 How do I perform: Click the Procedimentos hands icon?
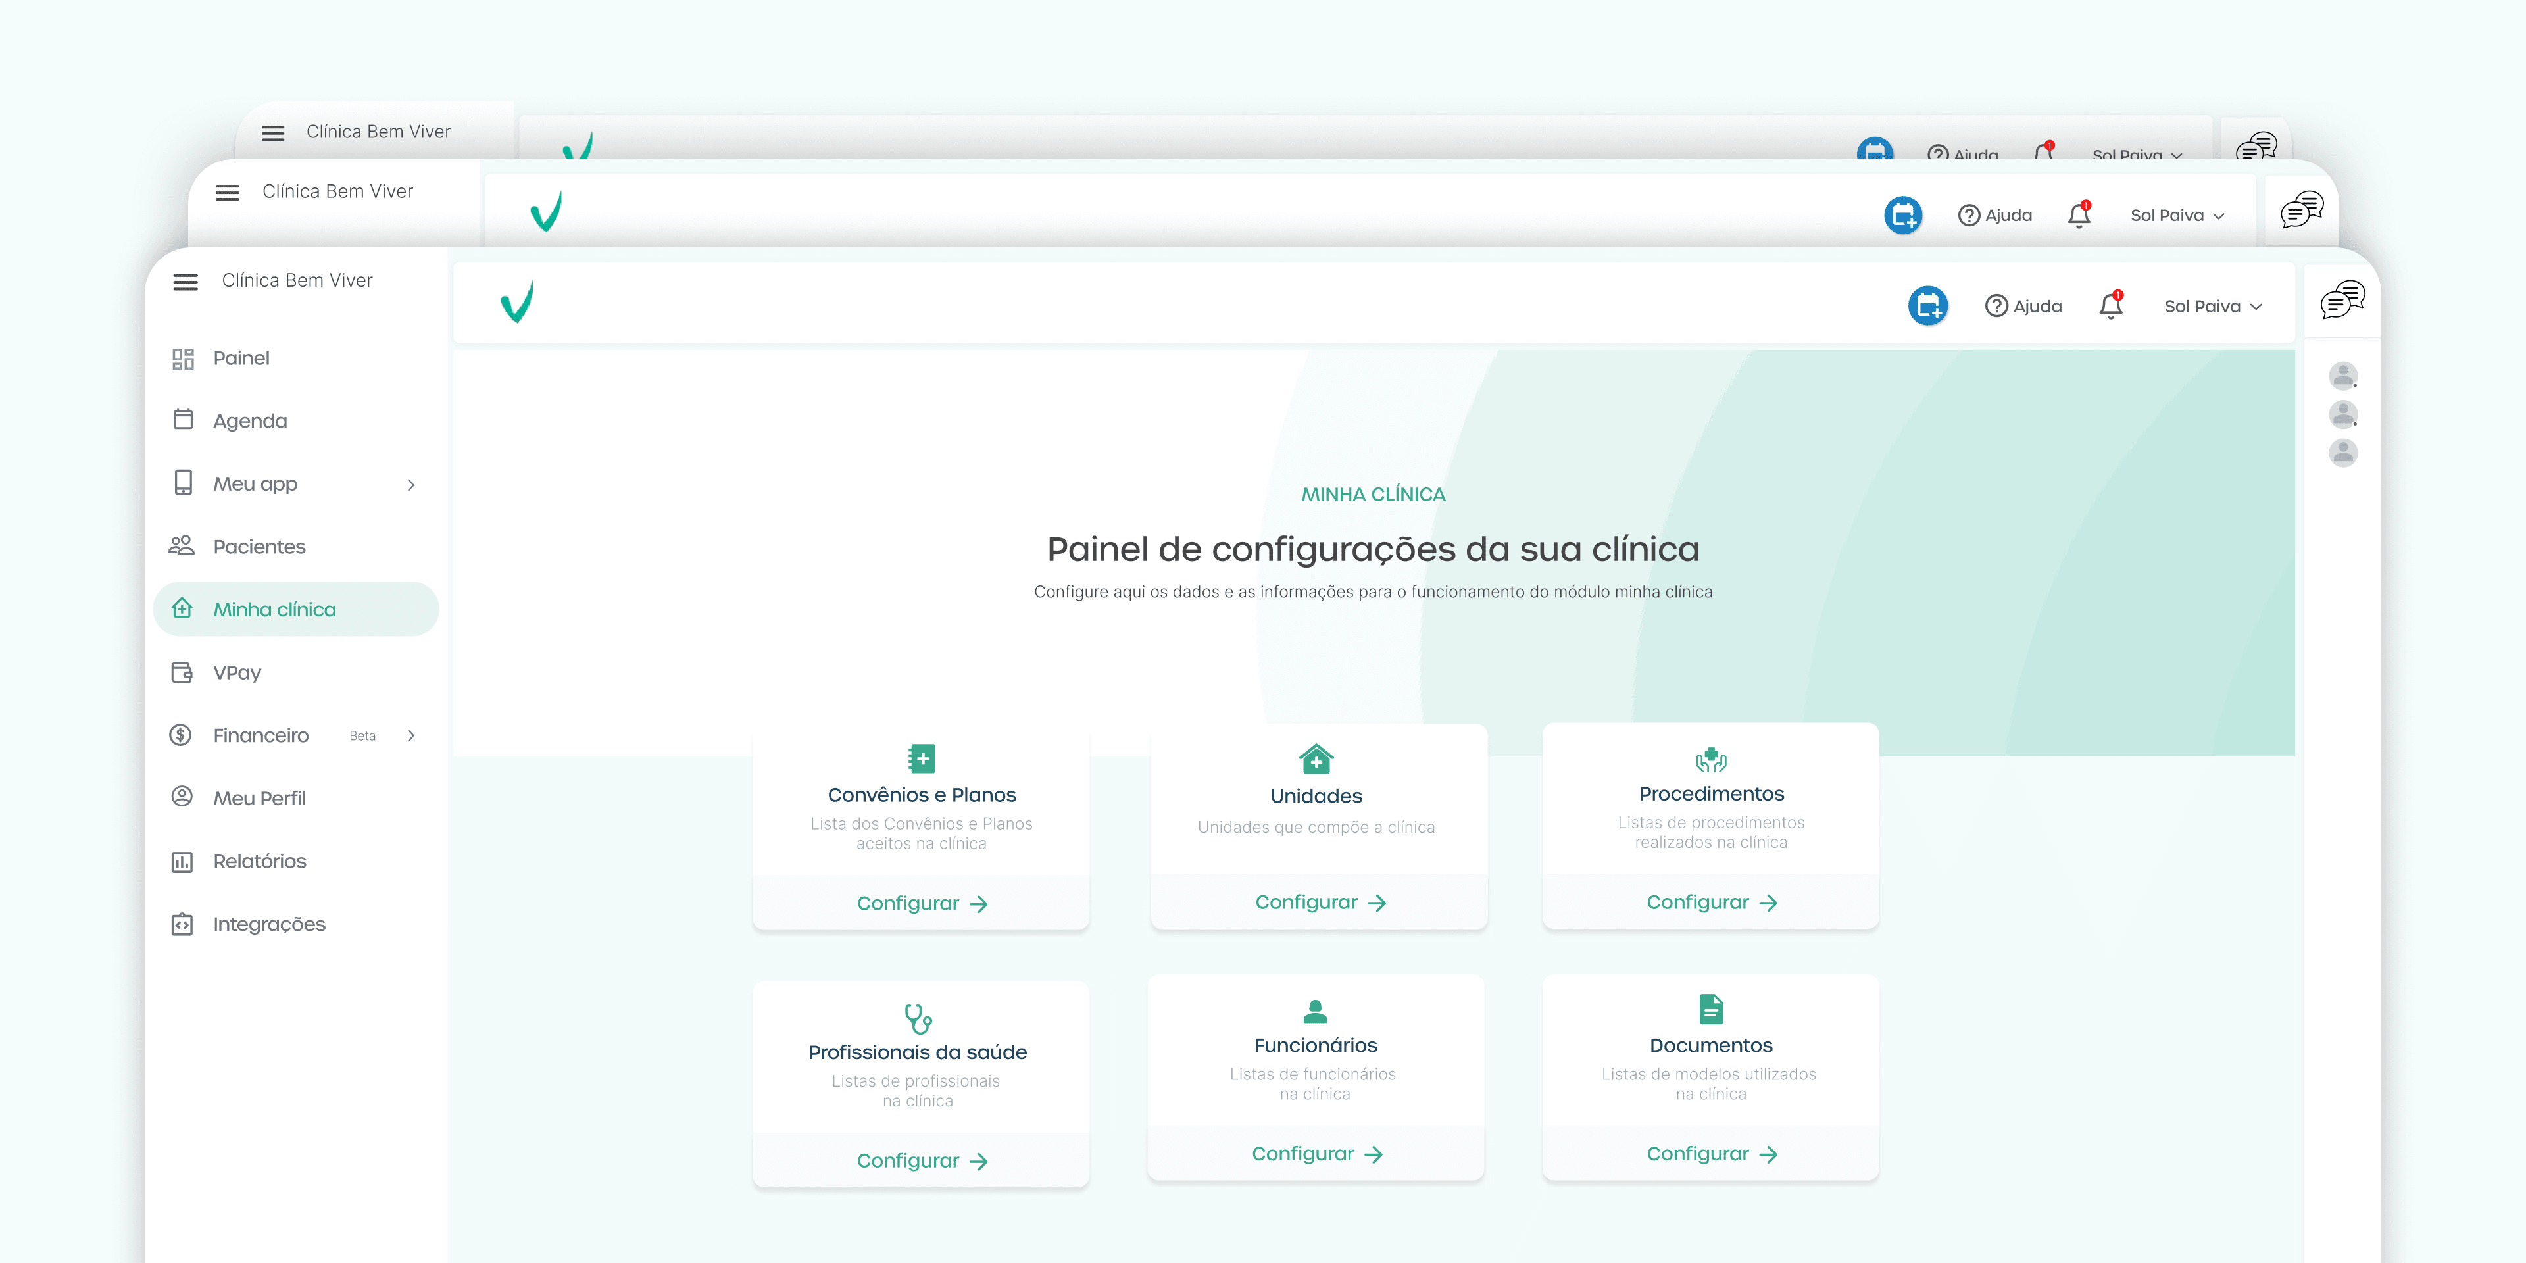(1711, 759)
